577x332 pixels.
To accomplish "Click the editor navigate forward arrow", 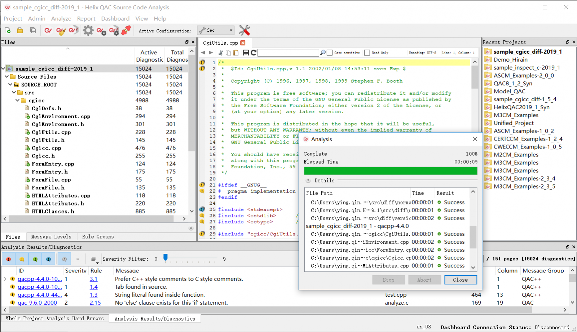I will point(211,53).
